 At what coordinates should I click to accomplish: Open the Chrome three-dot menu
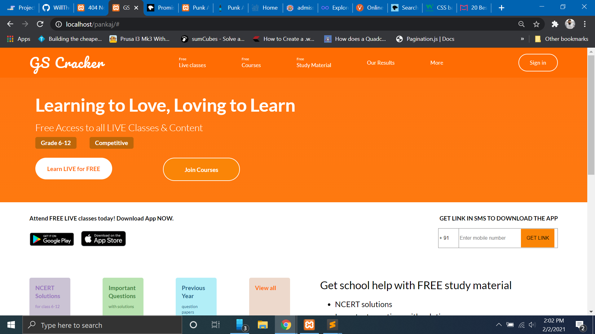[585, 24]
